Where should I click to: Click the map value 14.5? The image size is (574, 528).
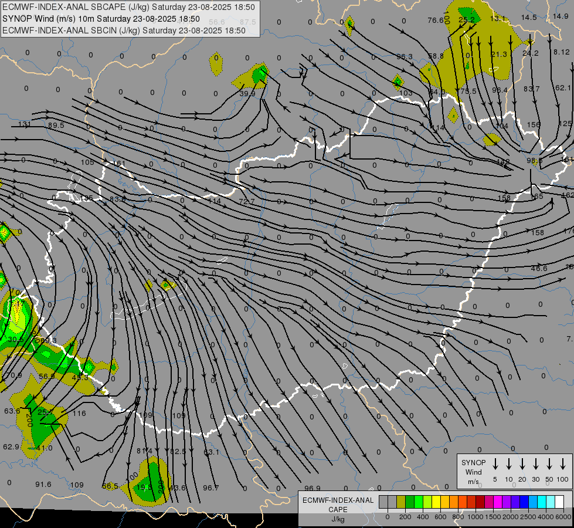point(529,17)
